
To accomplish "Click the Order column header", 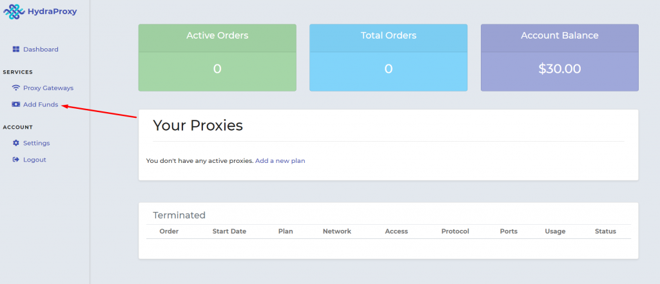I will coord(169,231).
